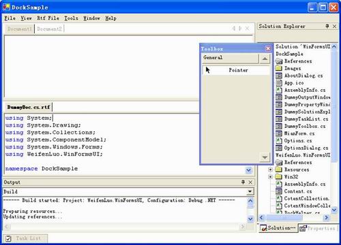Click the Images folder icon
Viewport: 341px width, 245px height.
pyautogui.click(x=279, y=68)
